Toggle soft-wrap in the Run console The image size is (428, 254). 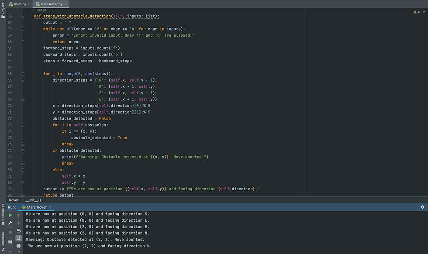(18, 231)
